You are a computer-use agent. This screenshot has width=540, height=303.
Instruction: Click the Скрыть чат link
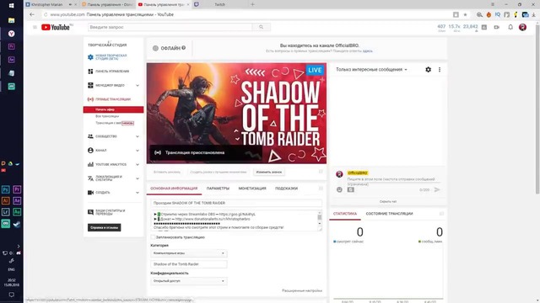(x=388, y=202)
